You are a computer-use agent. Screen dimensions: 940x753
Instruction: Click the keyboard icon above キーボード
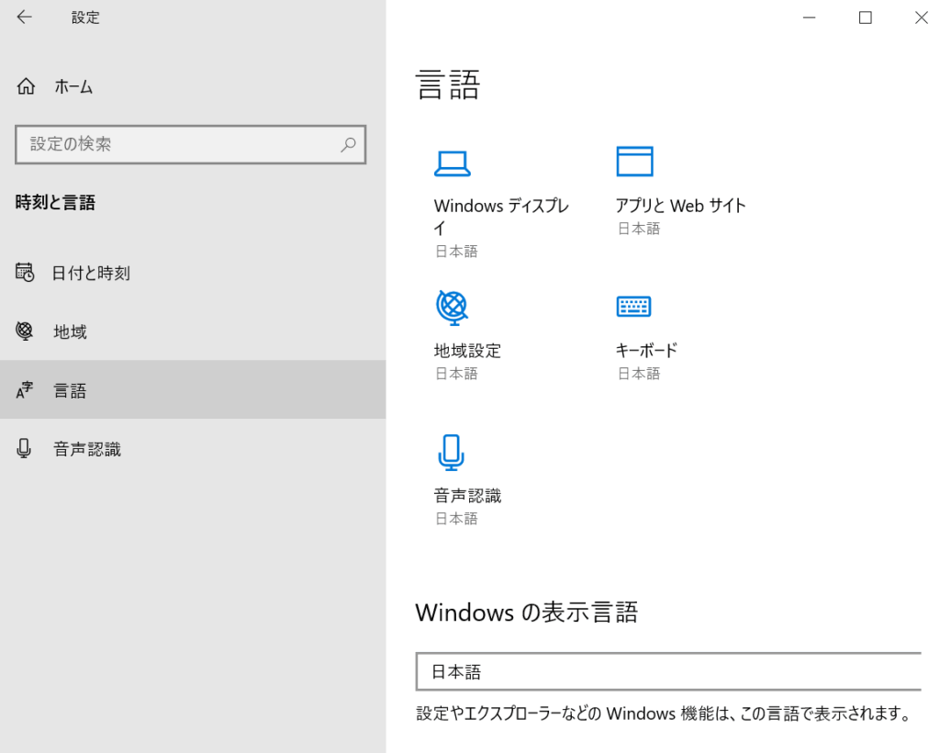pos(633,307)
